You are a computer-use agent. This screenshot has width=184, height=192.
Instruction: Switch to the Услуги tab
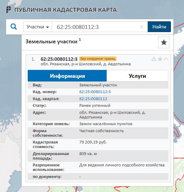coord(137,76)
